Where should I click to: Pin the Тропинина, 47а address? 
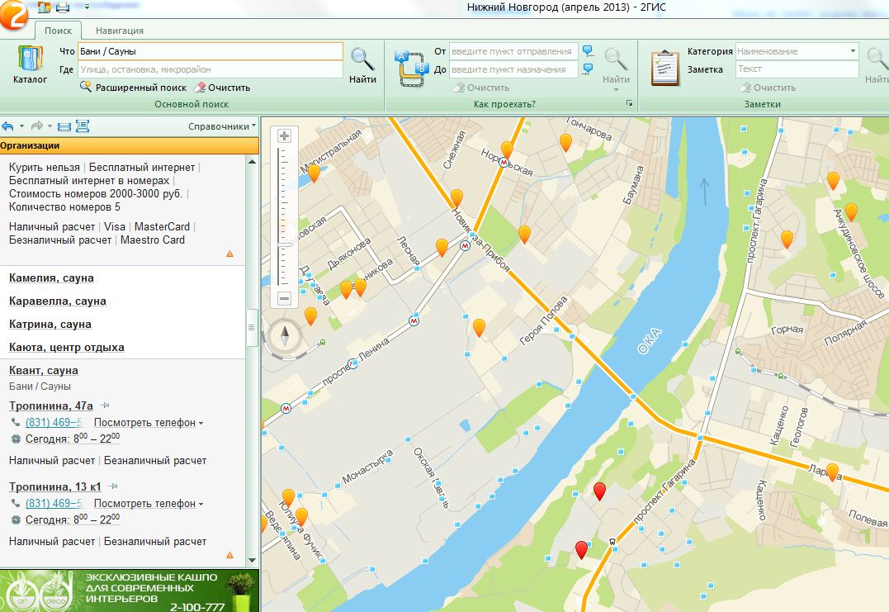click(105, 406)
